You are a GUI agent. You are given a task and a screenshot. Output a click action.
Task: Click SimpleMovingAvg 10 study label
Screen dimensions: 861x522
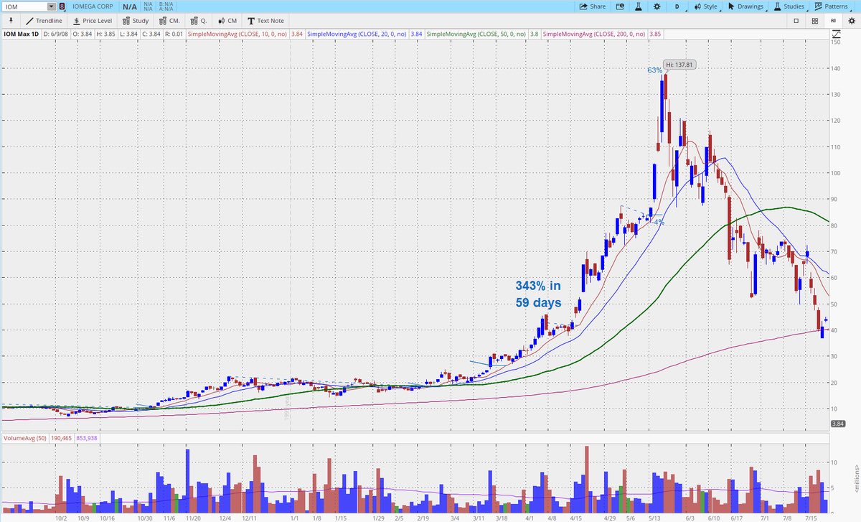[237, 34]
